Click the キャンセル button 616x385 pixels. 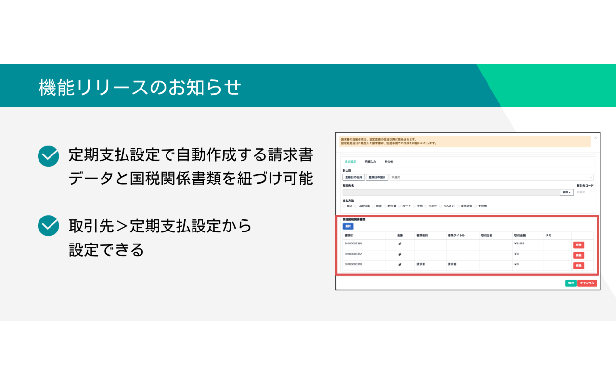point(588,283)
